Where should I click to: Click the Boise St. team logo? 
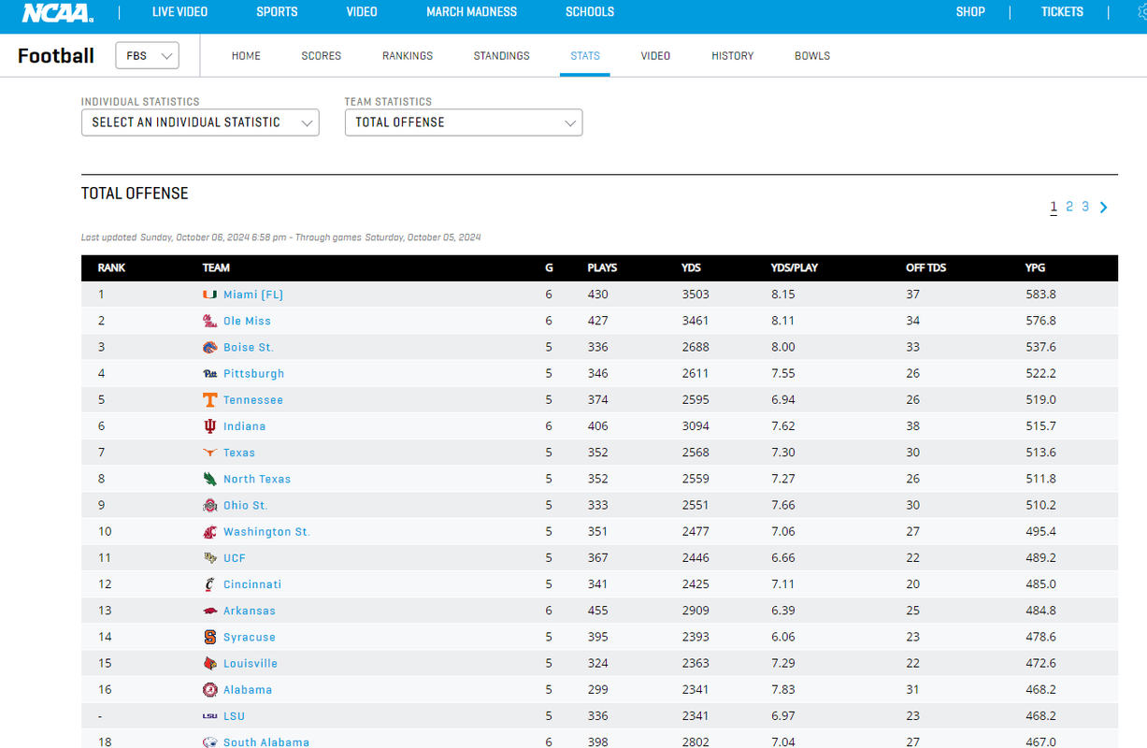click(x=210, y=347)
